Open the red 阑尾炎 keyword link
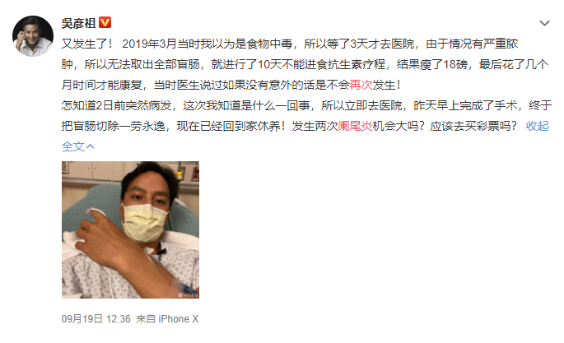This screenshot has height=343, width=564. tap(355, 126)
